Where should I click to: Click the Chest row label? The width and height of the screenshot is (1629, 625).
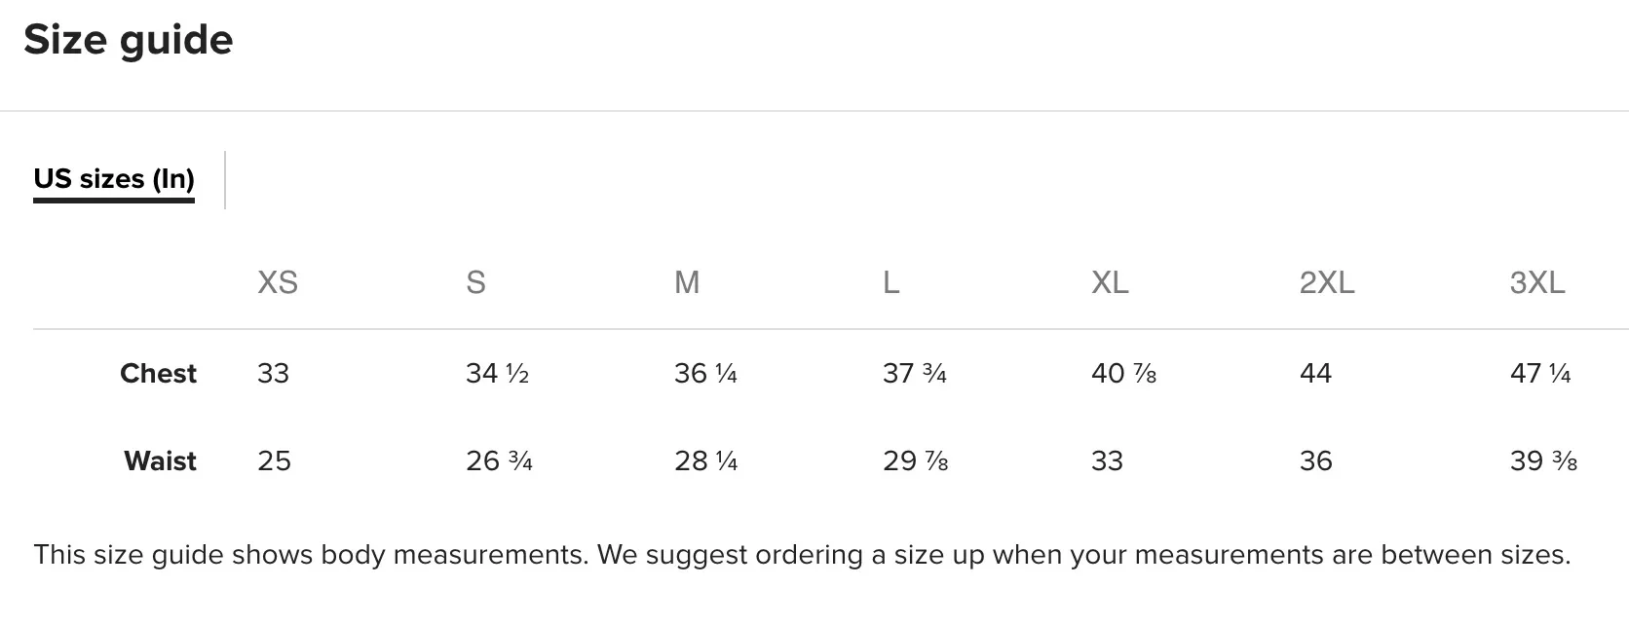coord(158,374)
